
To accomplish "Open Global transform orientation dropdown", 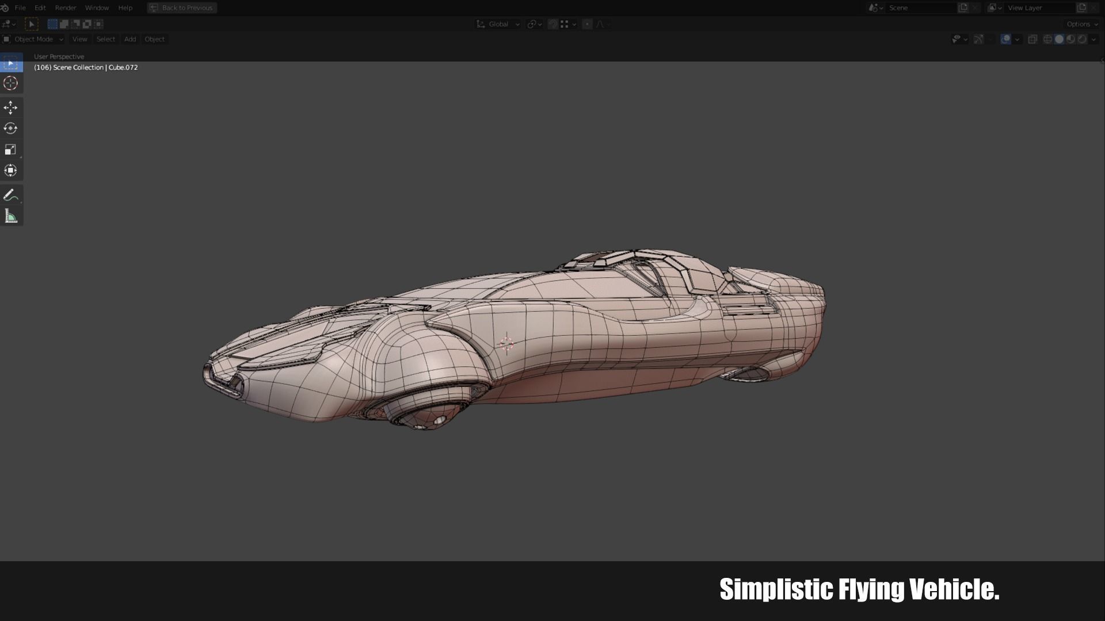I will pos(498,24).
